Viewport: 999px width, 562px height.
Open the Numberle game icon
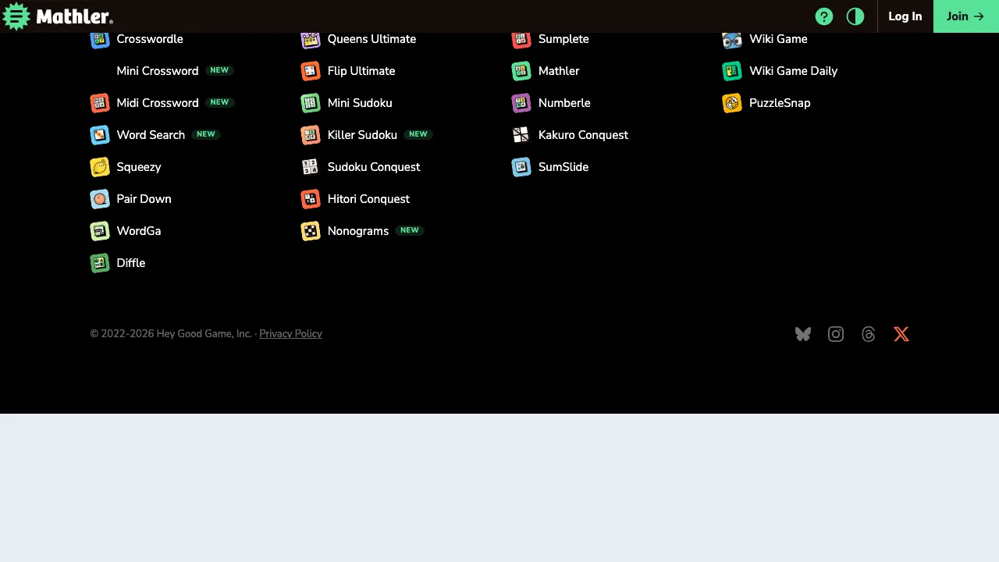(x=521, y=103)
